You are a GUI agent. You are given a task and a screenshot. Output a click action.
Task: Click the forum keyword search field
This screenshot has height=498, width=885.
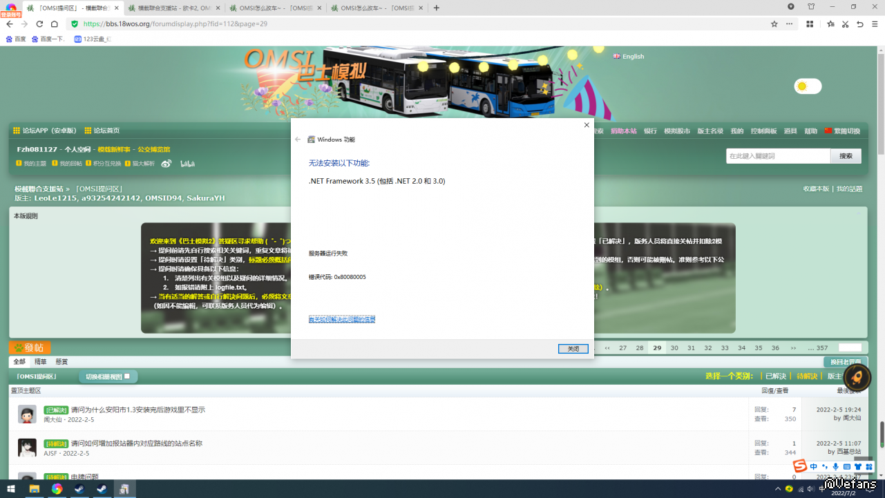point(777,156)
